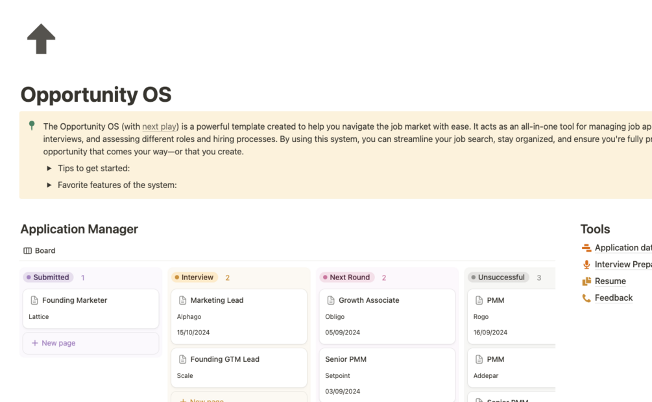Image resolution: width=652 pixels, height=402 pixels.
Task: Expand 'Favorite features of the system' toggle
Action: pyautogui.click(x=49, y=185)
